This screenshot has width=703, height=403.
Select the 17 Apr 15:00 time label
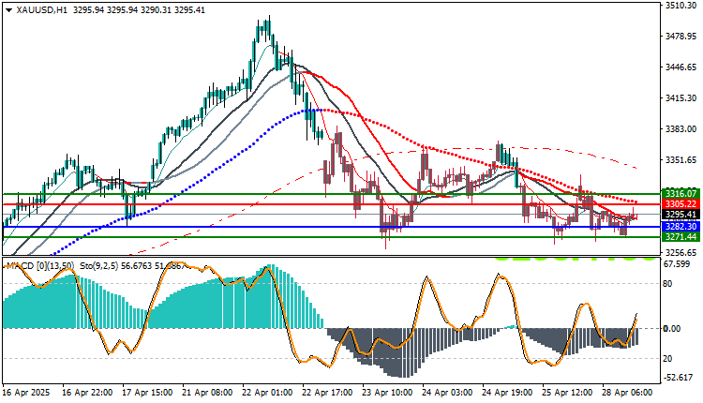[x=147, y=393]
